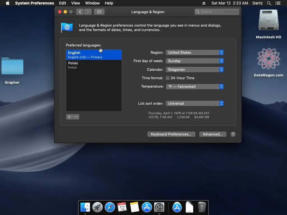Launch Launchpad rocket in Dock
The height and width of the screenshot is (215, 287).
pos(97,207)
